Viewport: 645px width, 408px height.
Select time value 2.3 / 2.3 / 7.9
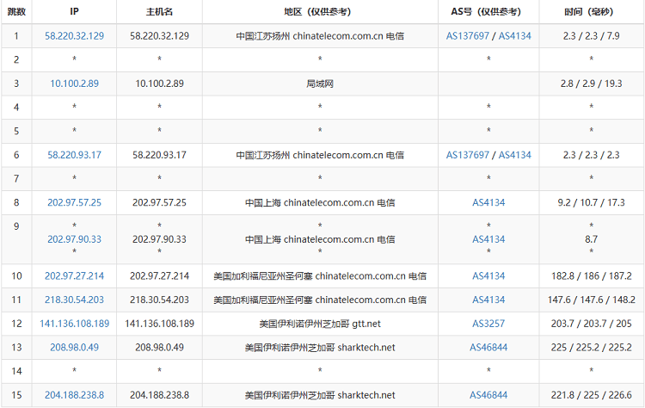click(x=591, y=36)
